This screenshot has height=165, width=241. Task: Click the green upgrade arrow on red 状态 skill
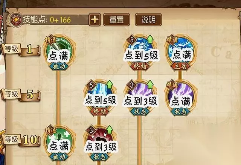[x=110, y=130]
